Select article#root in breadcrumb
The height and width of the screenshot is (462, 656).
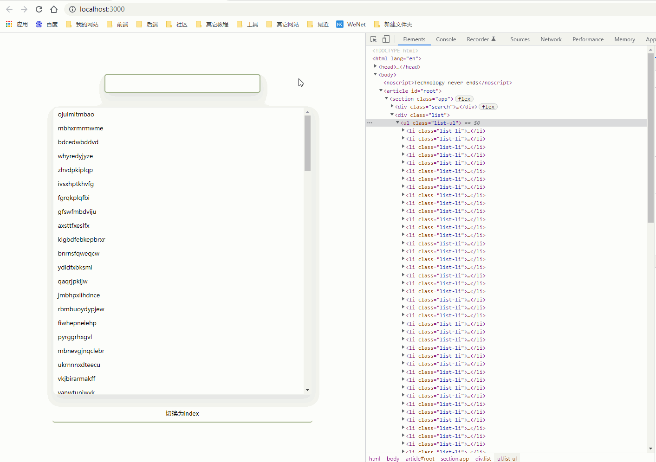(420, 459)
